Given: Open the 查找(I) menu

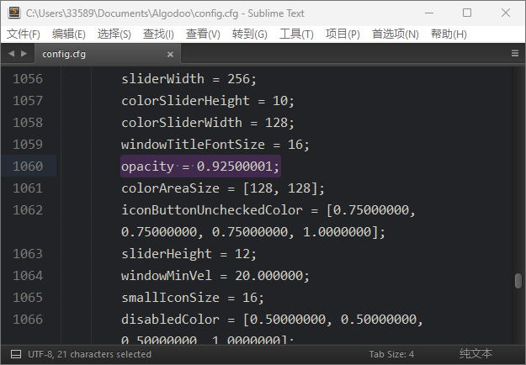Looking at the screenshot, I should click(x=158, y=34).
